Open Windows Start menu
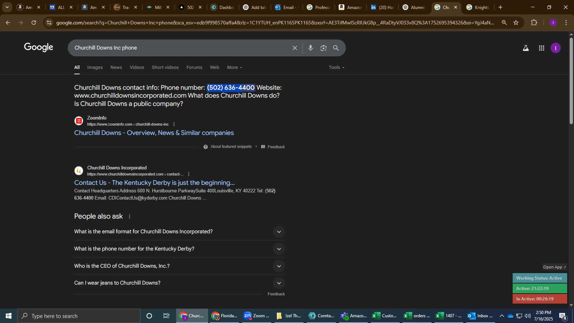The width and height of the screenshot is (574, 323). pos(9,316)
